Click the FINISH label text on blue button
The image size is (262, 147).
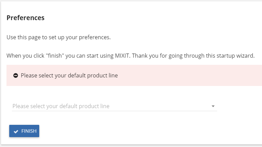pos(29,131)
